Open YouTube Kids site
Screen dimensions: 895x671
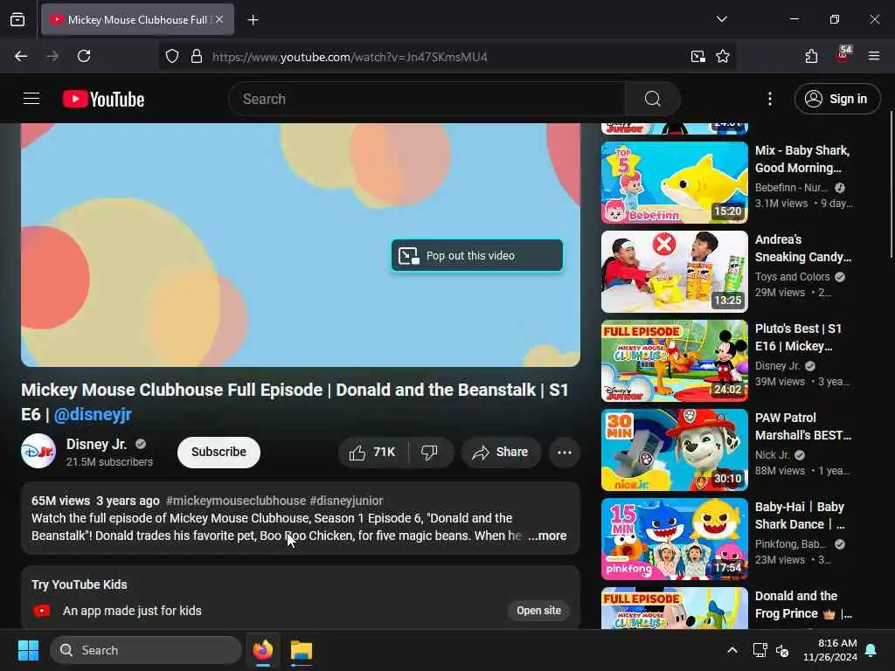tap(538, 611)
